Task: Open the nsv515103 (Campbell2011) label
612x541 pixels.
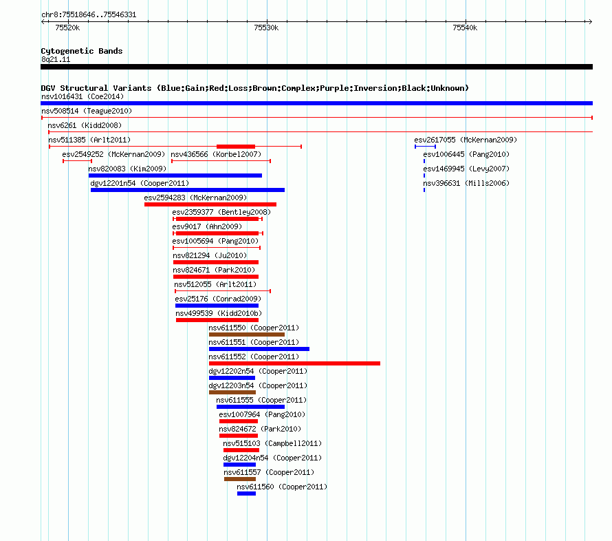Action: click(x=272, y=443)
